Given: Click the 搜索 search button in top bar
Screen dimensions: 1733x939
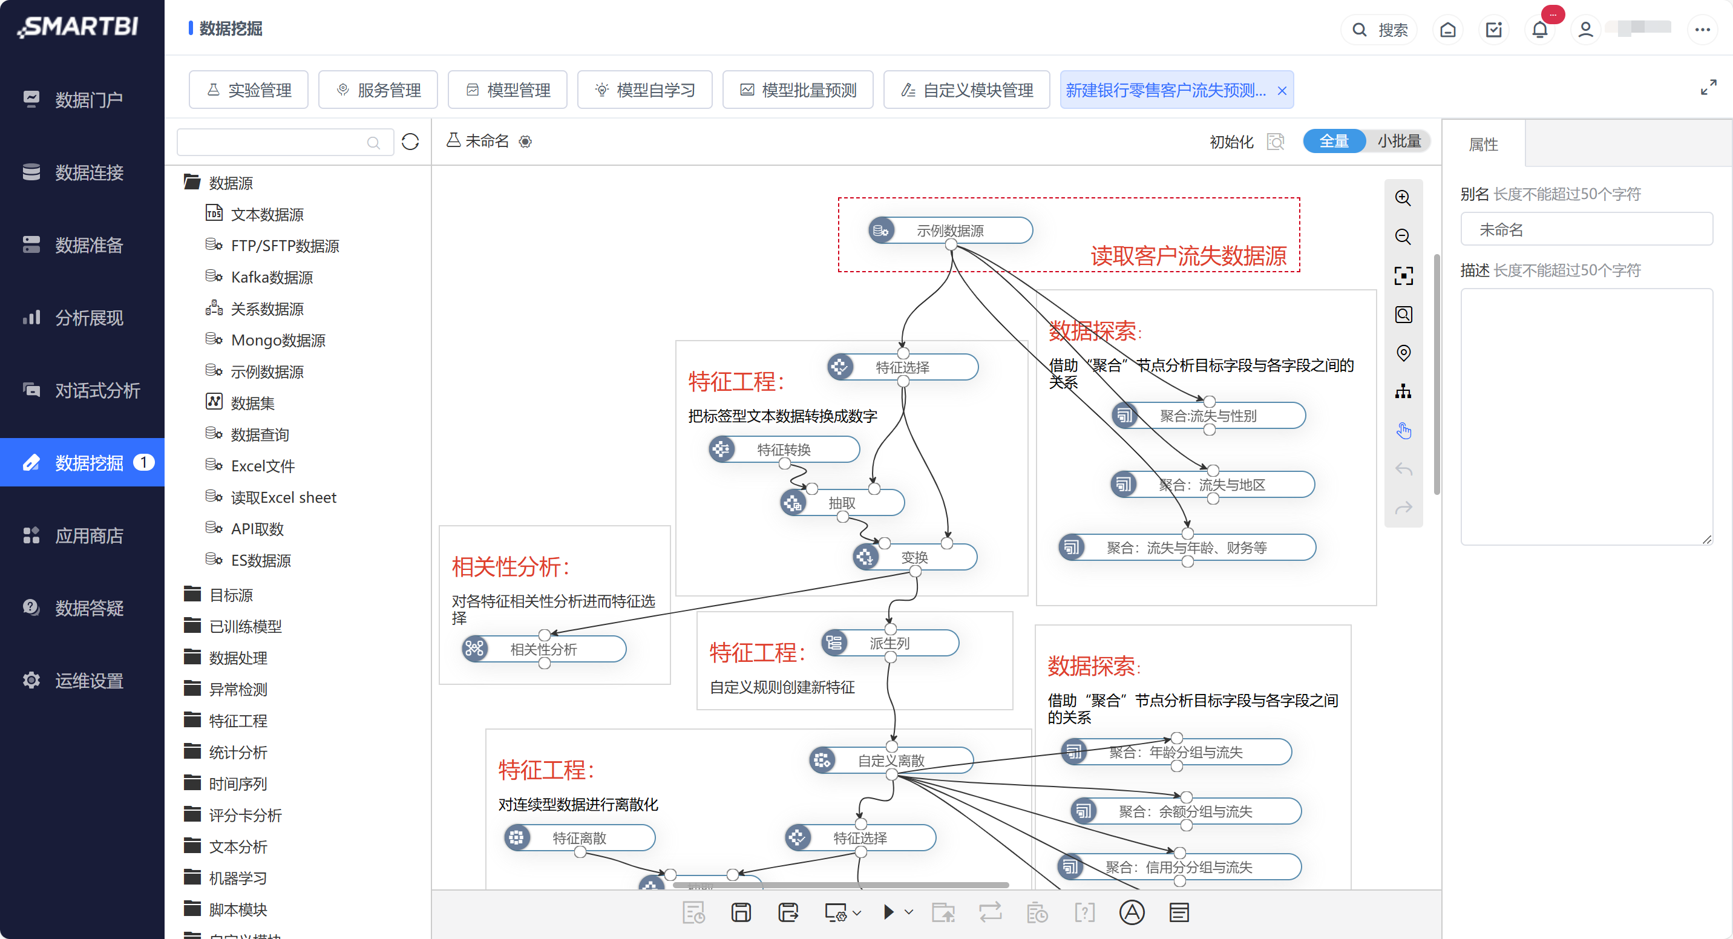Looking at the screenshot, I should [x=1380, y=30].
